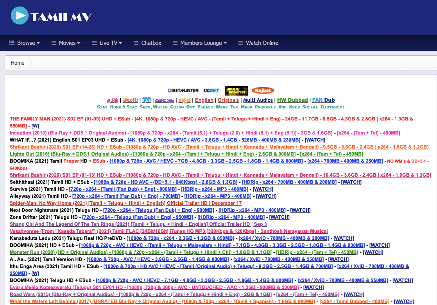The height and width of the screenshot is (305, 437).
Task: Open Boomika Telugu HD 1080p link
Action: 195,280
